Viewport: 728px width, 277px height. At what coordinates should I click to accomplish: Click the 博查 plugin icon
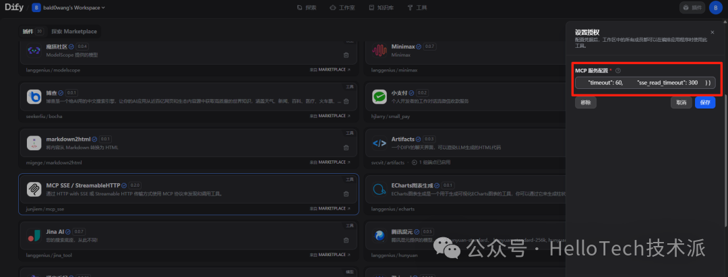point(34,96)
